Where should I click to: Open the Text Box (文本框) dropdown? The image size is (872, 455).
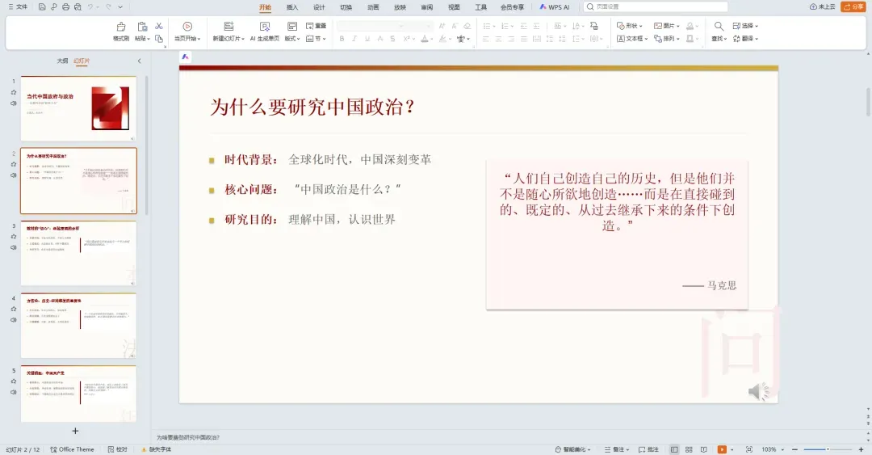(631, 39)
